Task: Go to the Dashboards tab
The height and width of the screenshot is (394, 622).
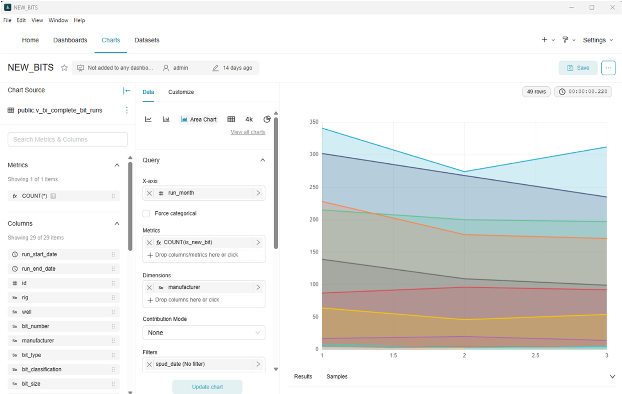Action: tap(70, 40)
